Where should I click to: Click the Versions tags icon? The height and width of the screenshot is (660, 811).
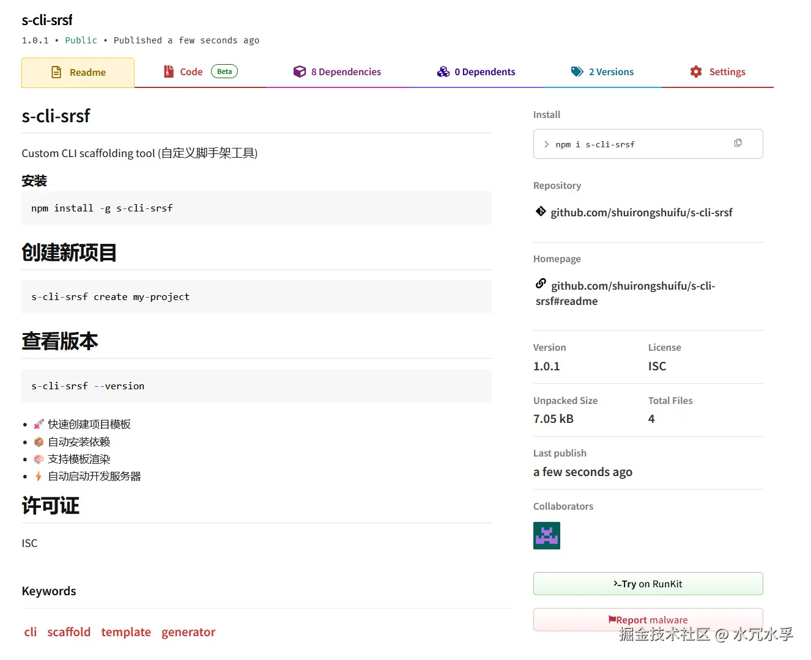[577, 71]
